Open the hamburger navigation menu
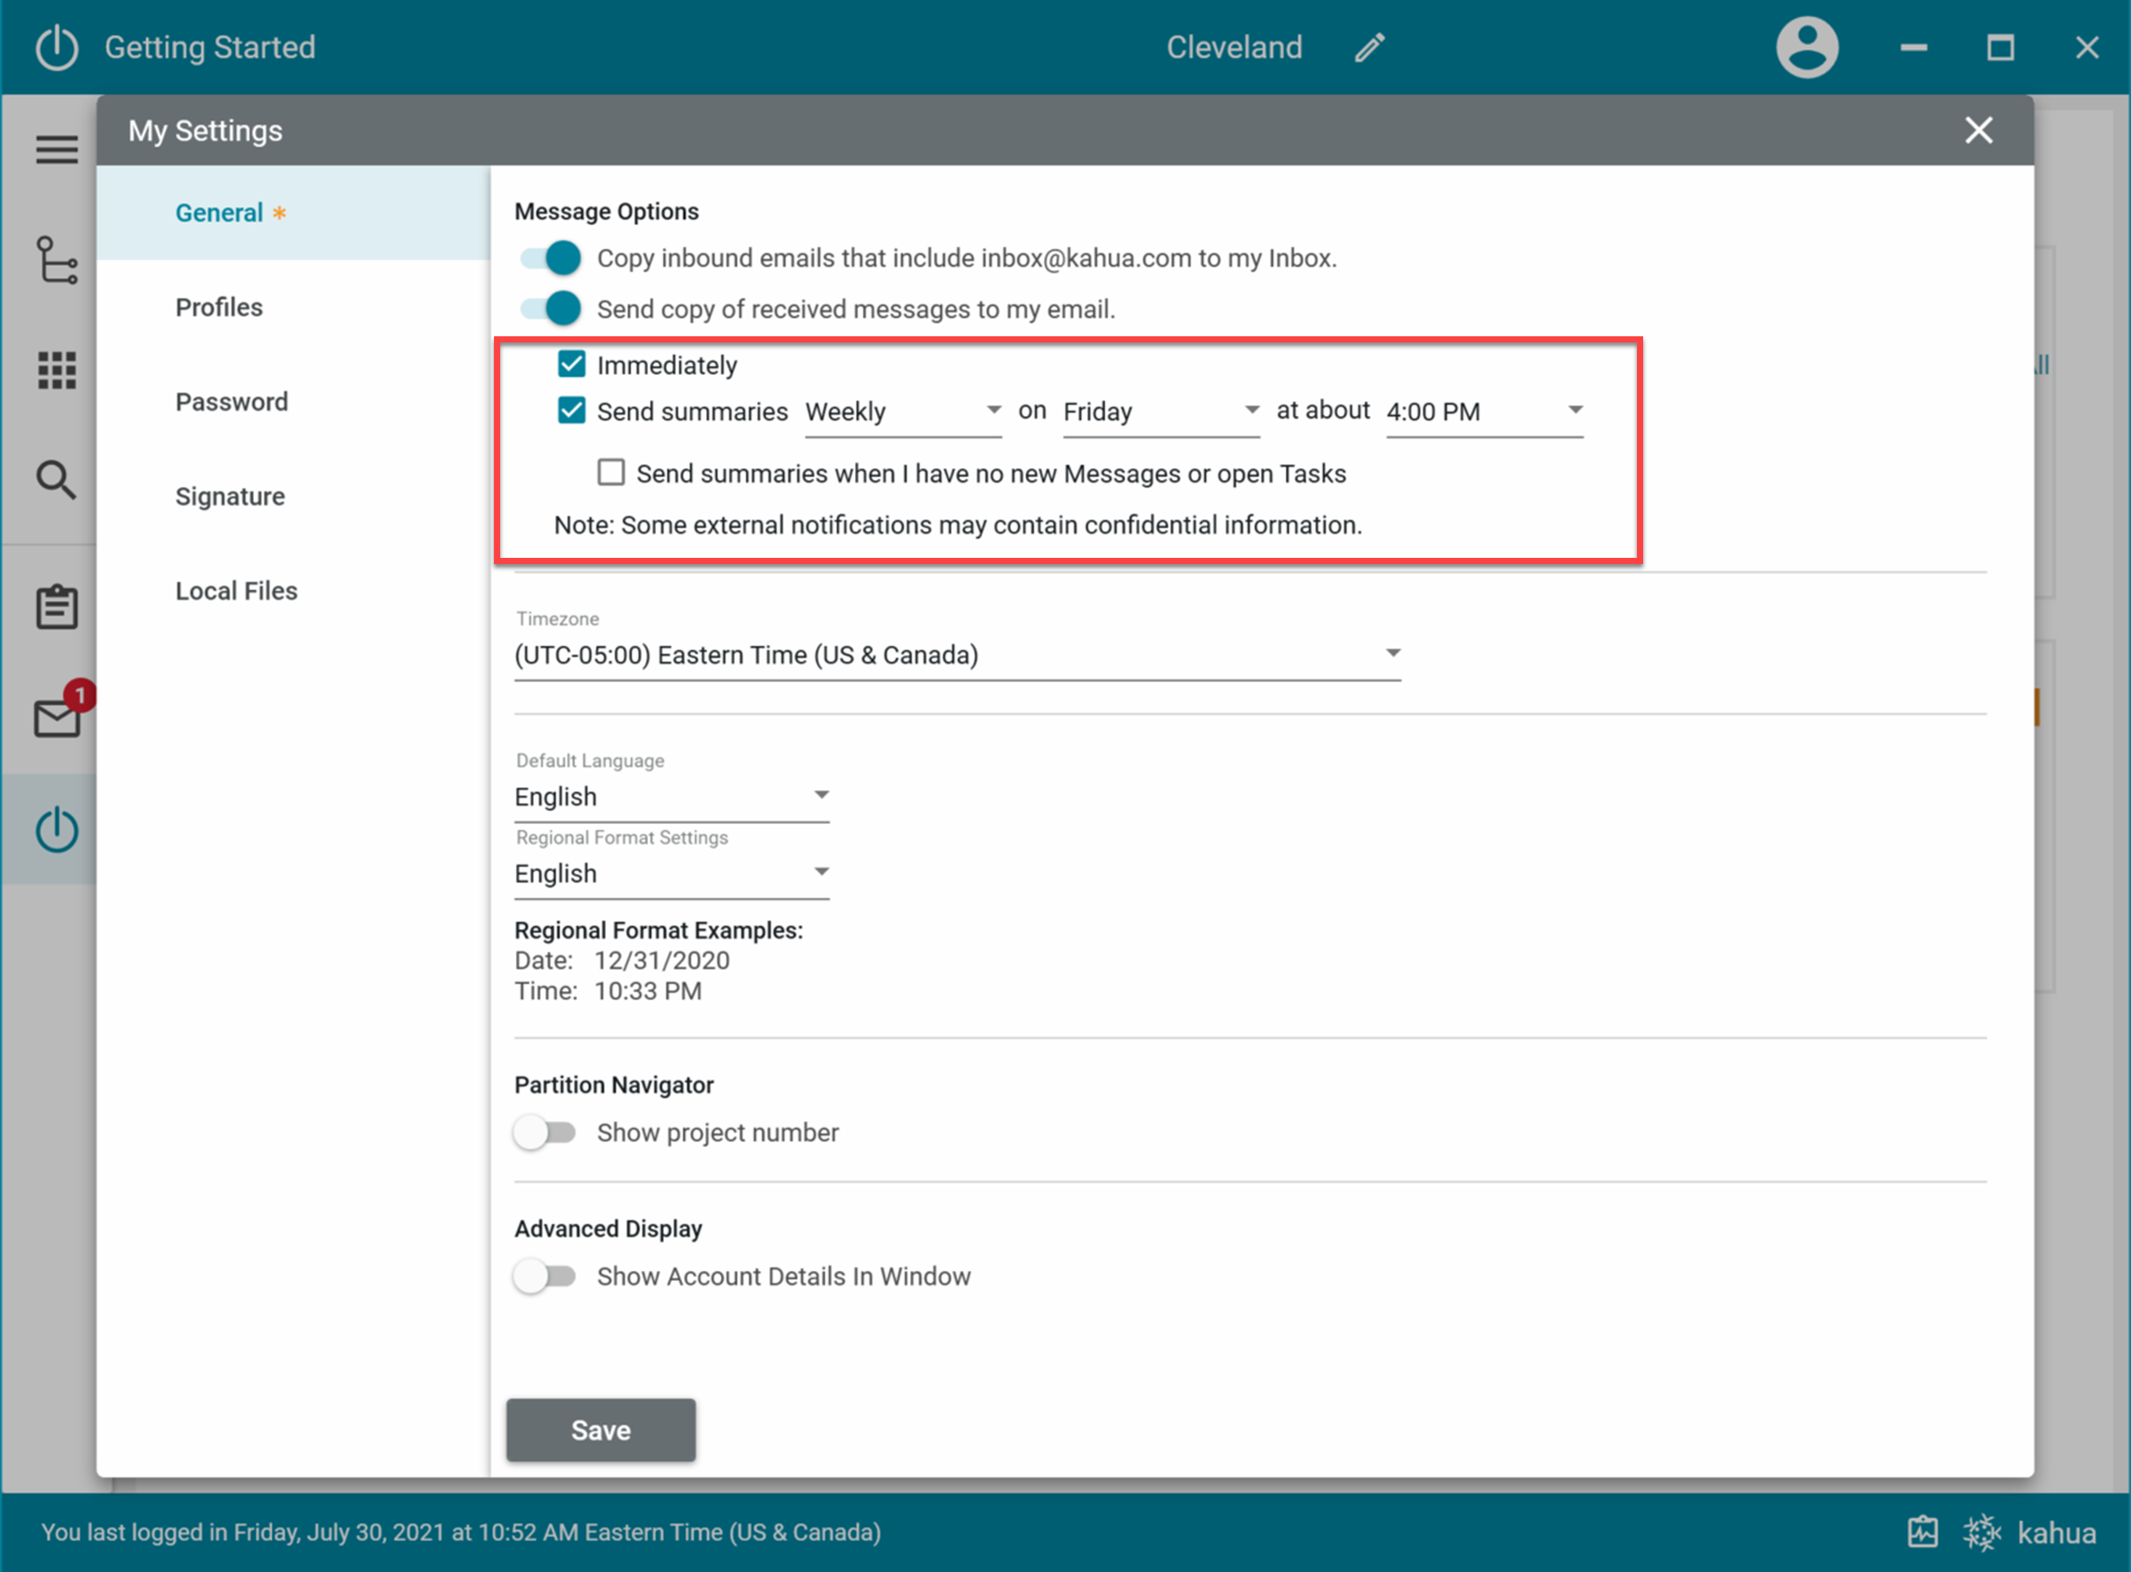Image resolution: width=2131 pixels, height=1572 pixels. 56,150
